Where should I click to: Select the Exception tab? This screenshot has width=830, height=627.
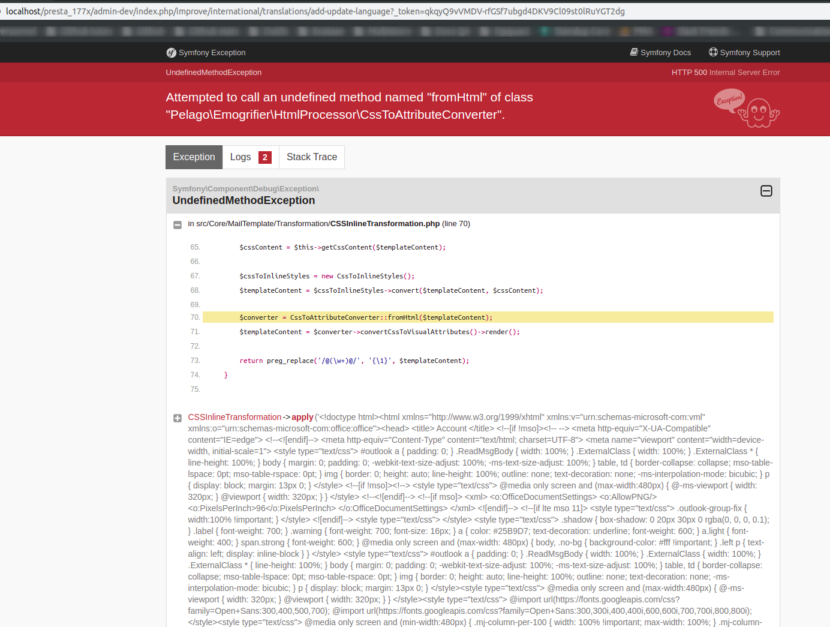point(194,157)
